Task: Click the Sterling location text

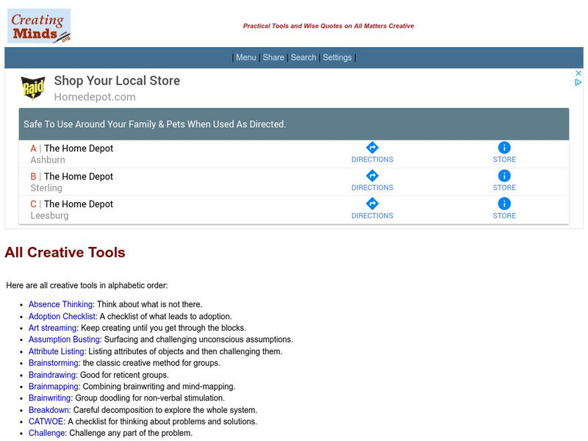Action: tap(46, 188)
